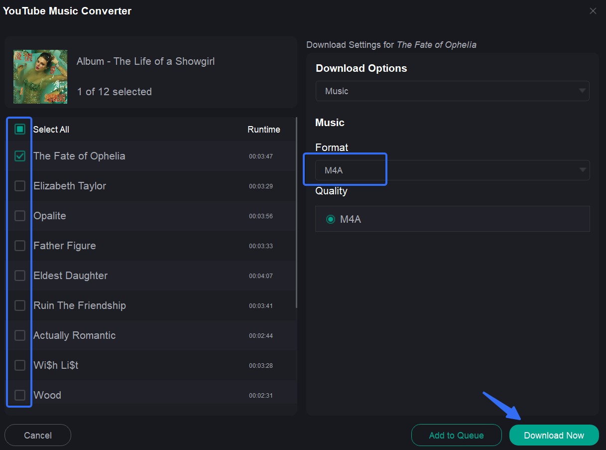Toggle the Select All checkbox
Screen dimensions: 606x450
click(x=19, y=129)
